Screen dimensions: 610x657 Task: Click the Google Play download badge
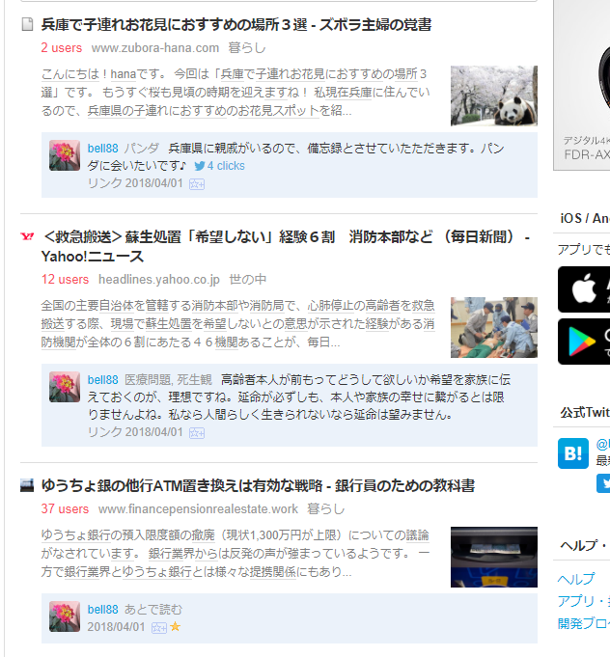click(584, 342)
